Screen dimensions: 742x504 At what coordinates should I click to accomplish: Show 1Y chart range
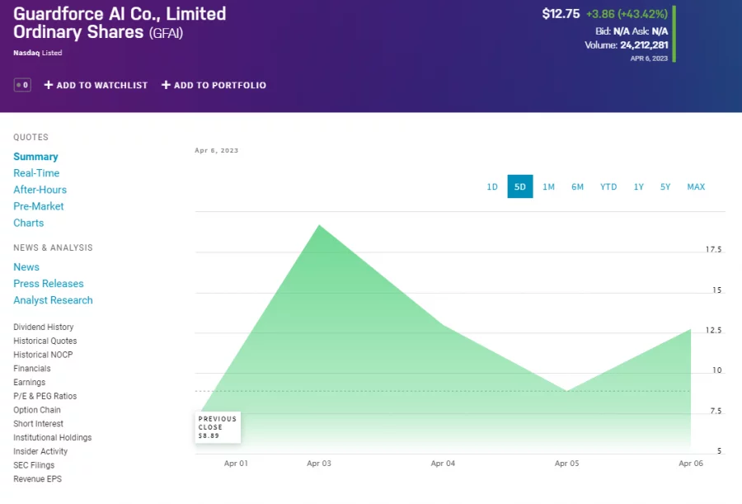click(x=639, y=187)
